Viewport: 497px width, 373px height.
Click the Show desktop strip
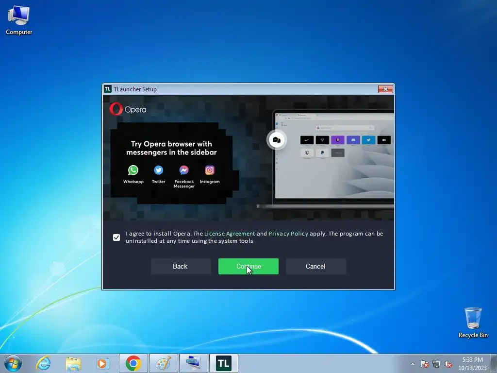tap(494, 363)
